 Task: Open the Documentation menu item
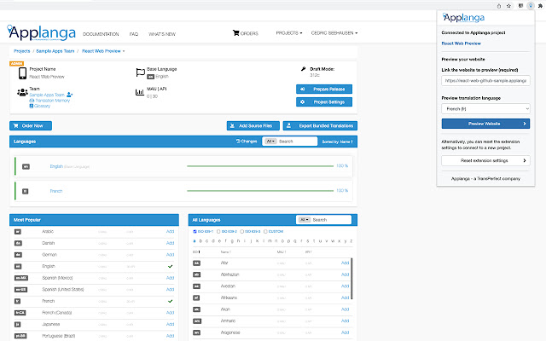(x=101, y=33)
